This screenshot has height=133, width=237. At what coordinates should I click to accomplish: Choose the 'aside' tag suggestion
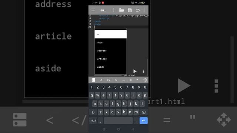point(110,67)
